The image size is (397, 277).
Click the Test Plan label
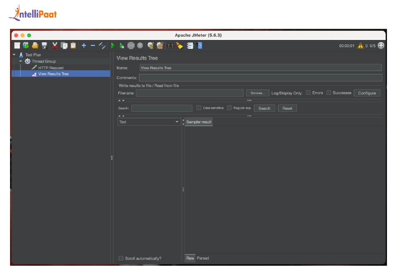click(x=33, y=55)
